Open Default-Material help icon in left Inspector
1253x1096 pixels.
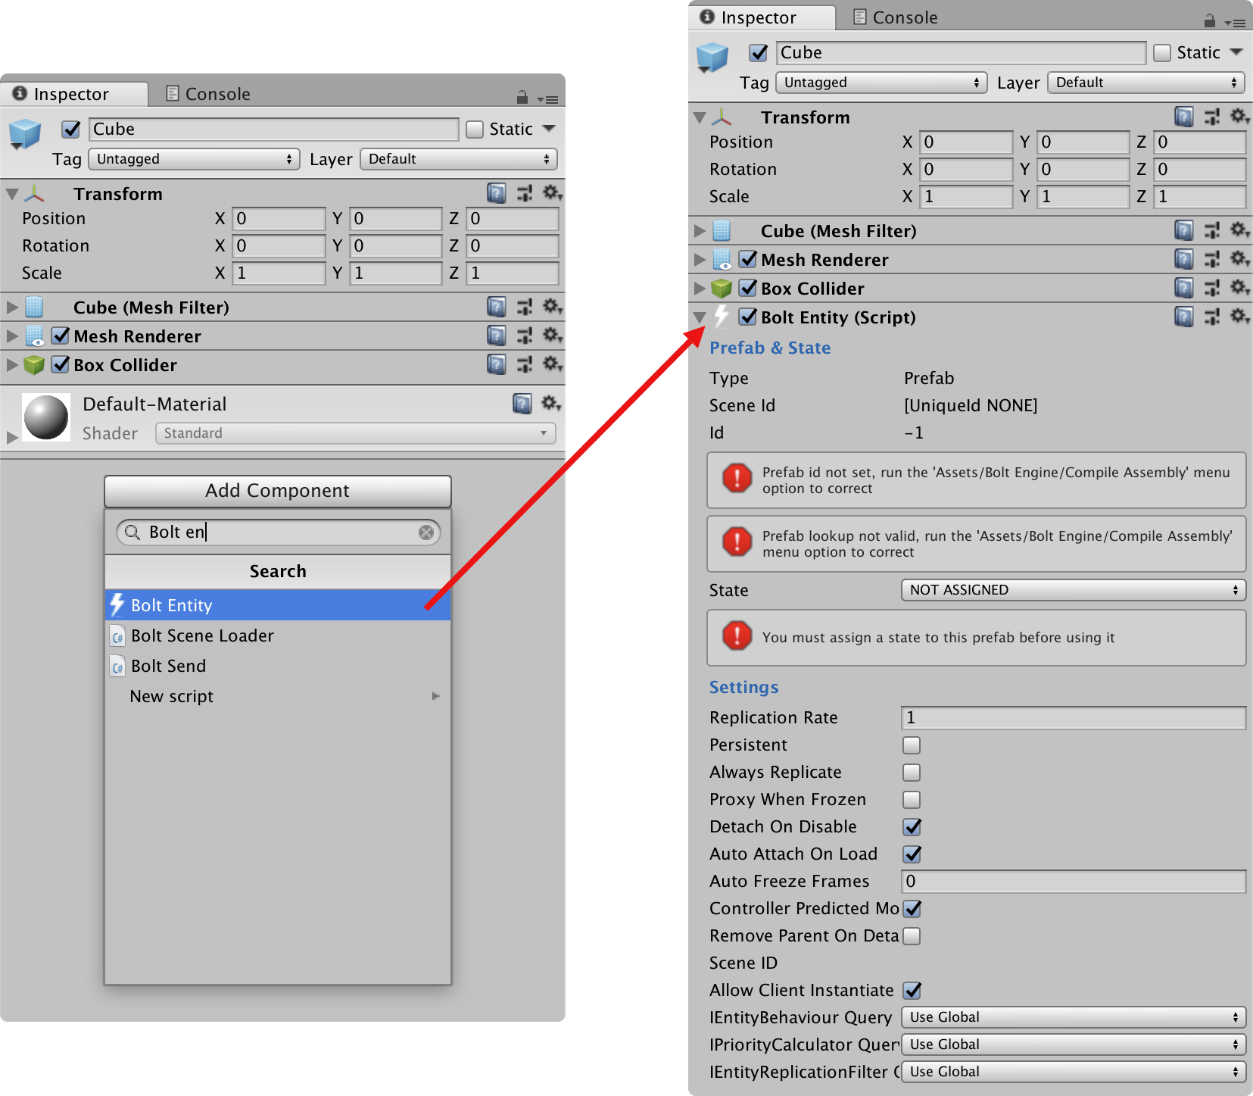[x=522, y=404]
